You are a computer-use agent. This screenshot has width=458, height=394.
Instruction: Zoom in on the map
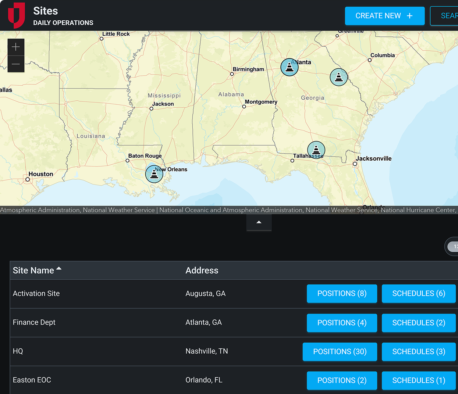coord(16,47)
